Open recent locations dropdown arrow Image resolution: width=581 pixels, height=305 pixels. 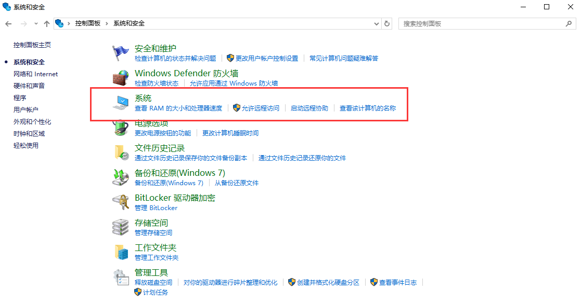36,24
